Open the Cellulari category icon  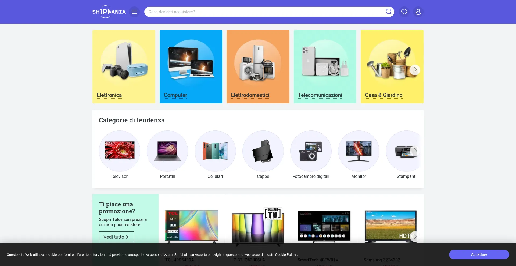click(215, 151)
